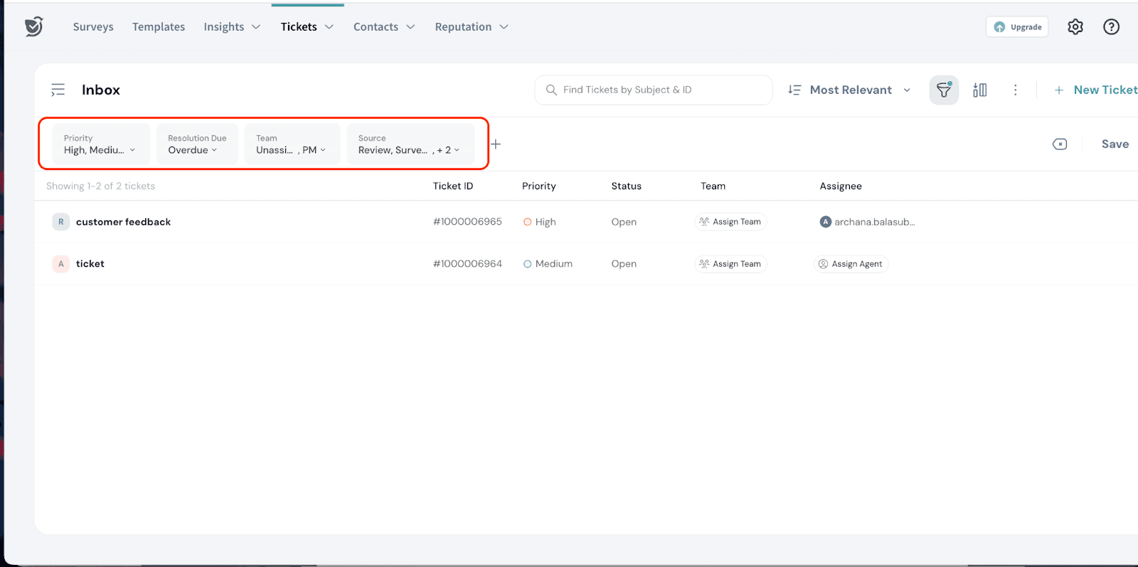Viewport: 1138px width, 567px height.
Task: Expand the Priority filter dropdown
Action: (100, 144)
